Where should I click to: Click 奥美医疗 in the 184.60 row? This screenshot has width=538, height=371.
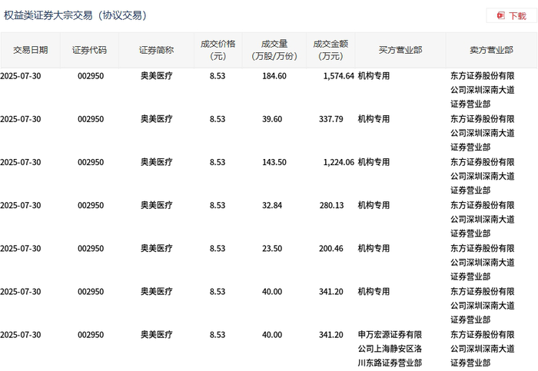(x=157, y=76)
